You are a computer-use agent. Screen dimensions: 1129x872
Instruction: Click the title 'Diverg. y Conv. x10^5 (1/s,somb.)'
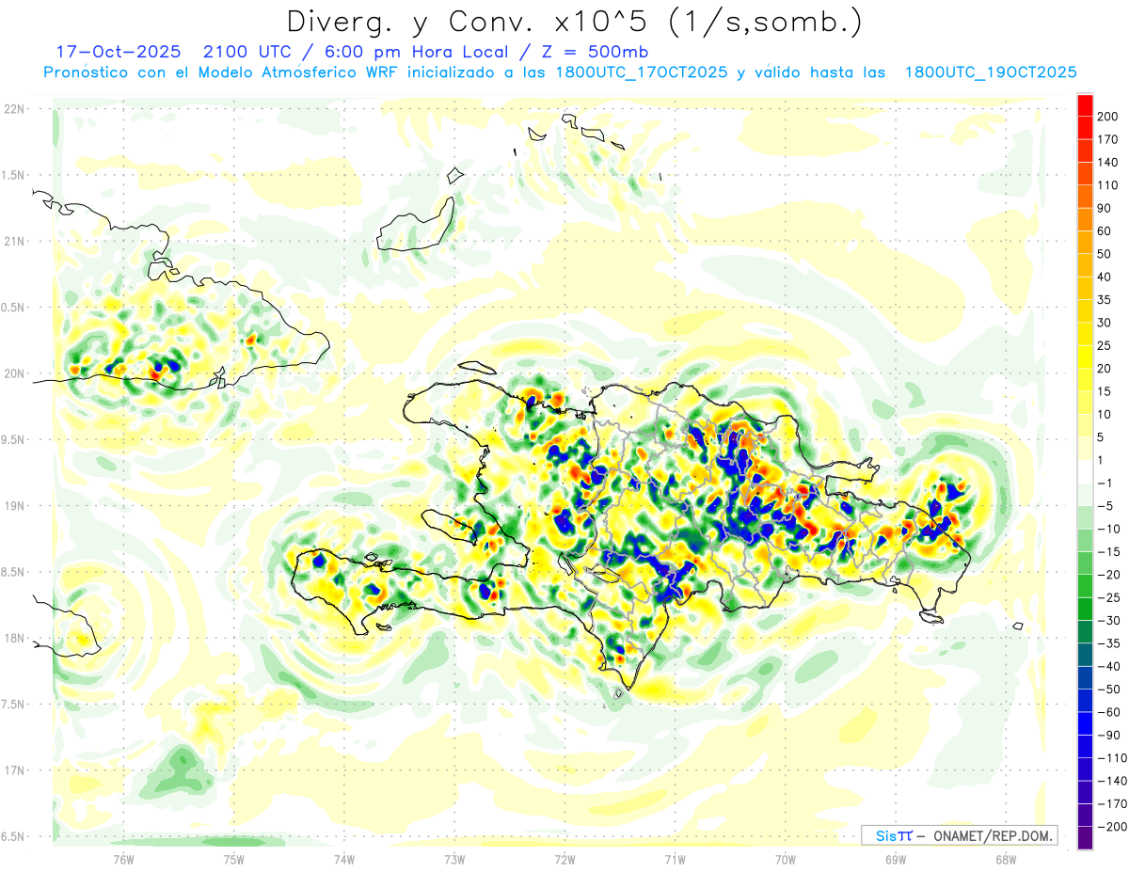[x=574, y=22]
